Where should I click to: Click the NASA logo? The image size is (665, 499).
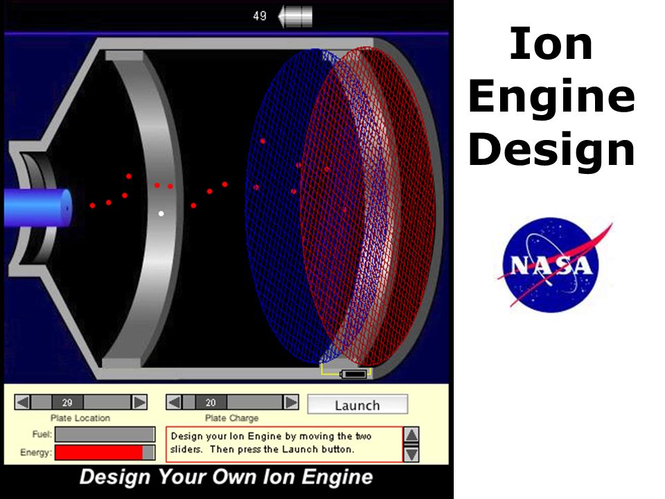[553, 264]
